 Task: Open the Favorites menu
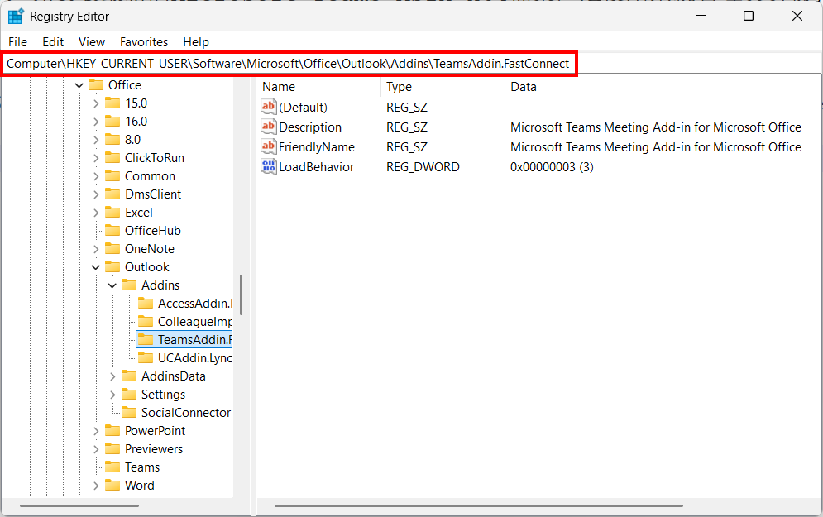tap(143, 41)
